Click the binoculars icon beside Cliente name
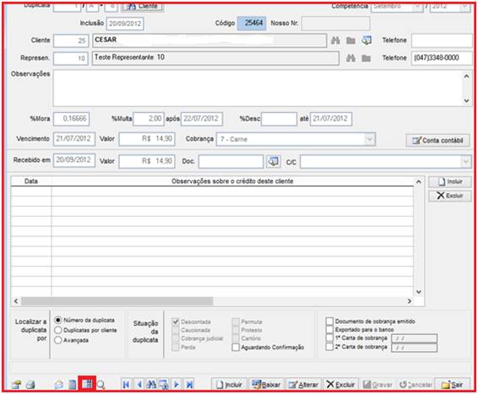Viewport: 478px width, 394px height. tap(335, 40)
